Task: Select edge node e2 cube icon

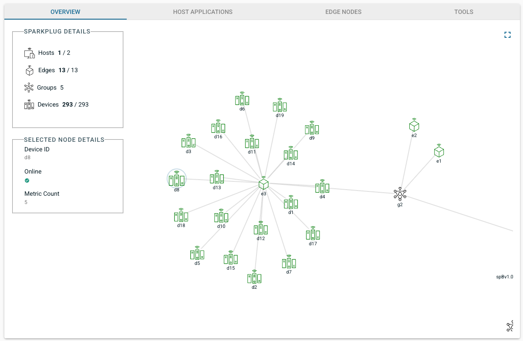Action: coord(414,125)
